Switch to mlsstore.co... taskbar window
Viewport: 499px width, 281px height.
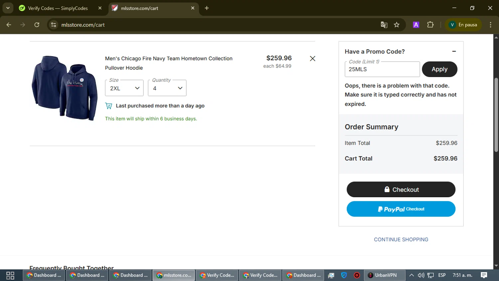pyautogui.click(x=174, y=275)
